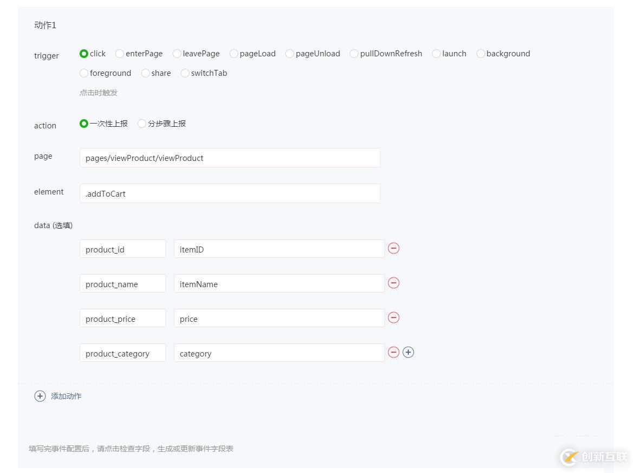Screen dimensions: 633x473
Task: Select the enterPage trigger
Action: pos(119,54)
